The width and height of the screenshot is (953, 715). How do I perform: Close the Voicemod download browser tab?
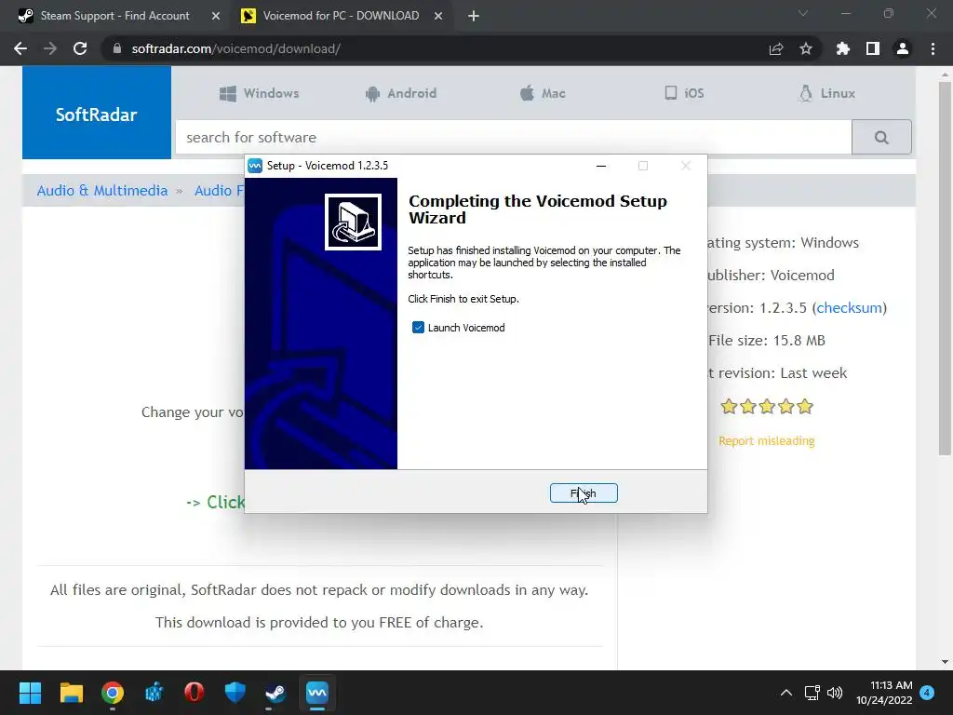438,17
